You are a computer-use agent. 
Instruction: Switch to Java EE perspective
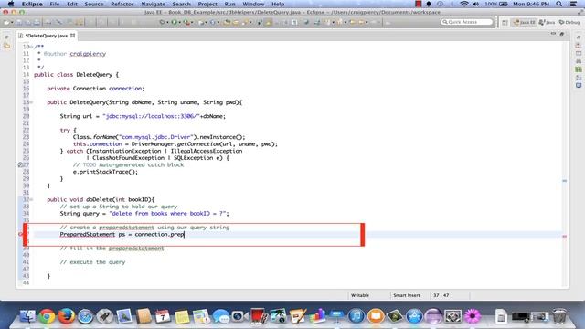pyautogui.click(x=524, y=22)
